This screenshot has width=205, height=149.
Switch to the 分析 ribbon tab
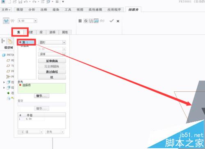click(x=32, y=9)
